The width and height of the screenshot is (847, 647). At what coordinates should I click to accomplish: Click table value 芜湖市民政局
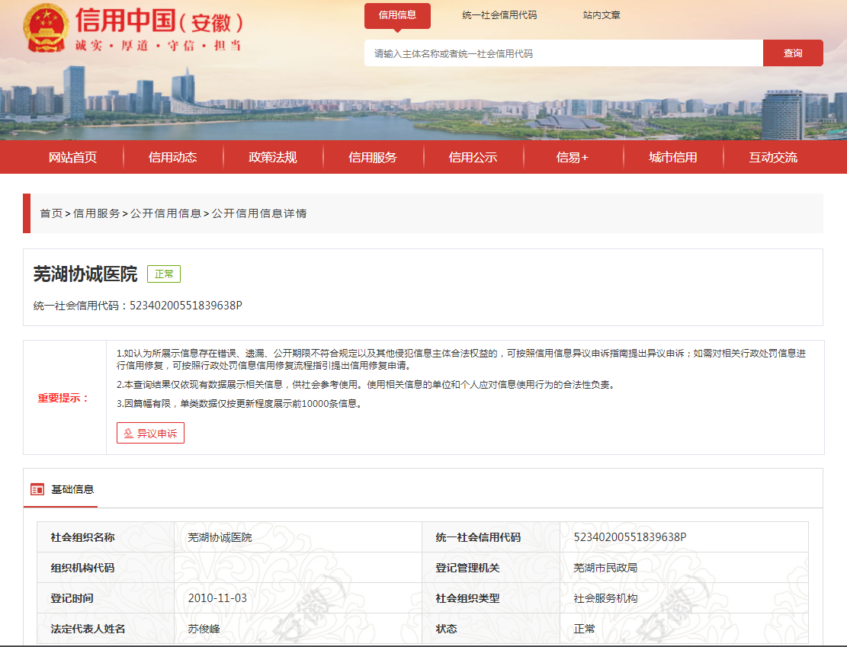(605, 568)
